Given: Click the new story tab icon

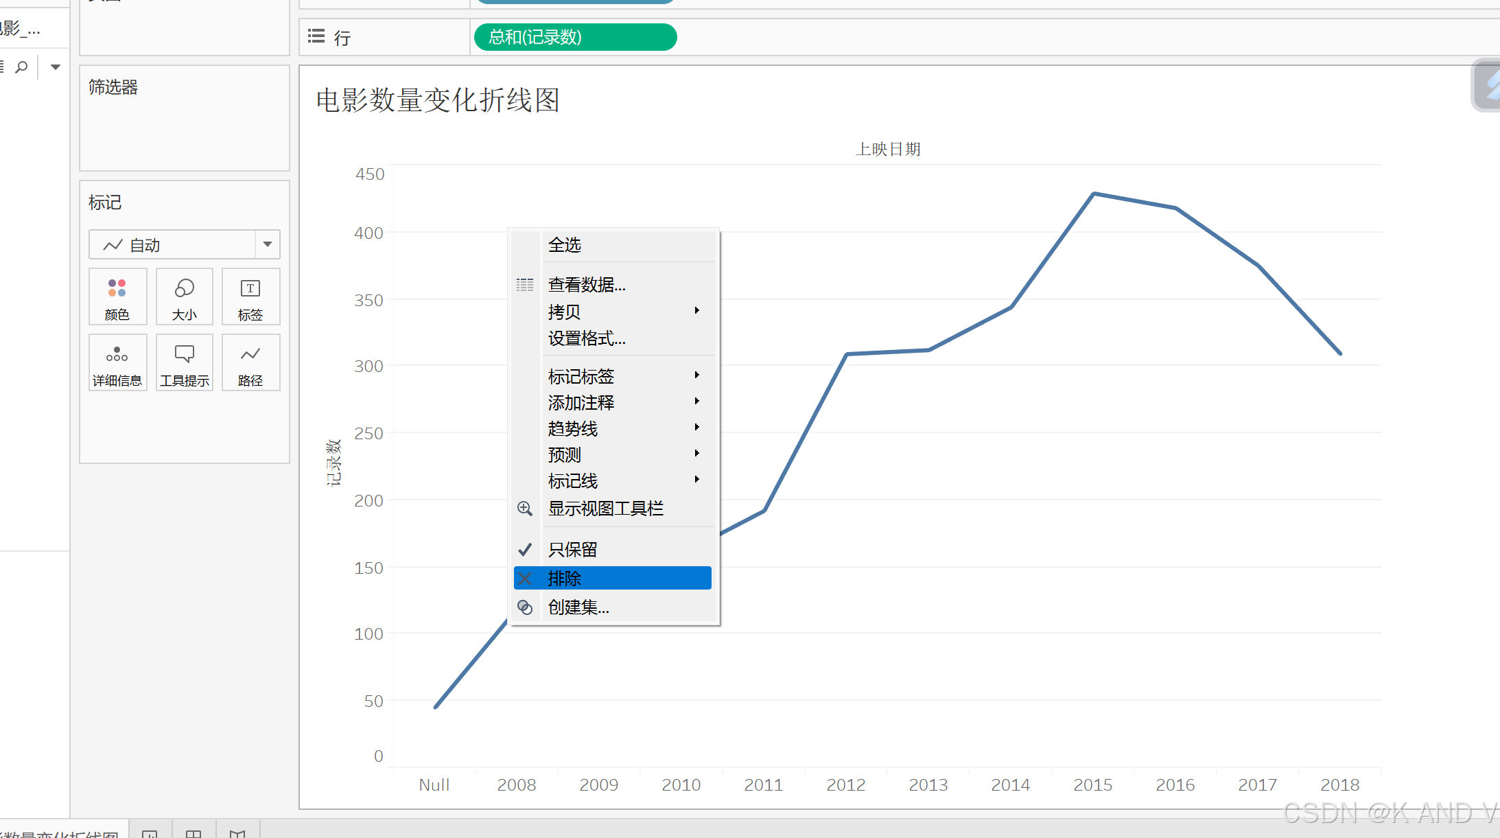Looking at the screenshot, I should click(237, 833).
